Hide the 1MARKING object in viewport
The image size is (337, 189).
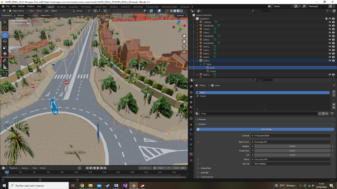click(330, 26)
